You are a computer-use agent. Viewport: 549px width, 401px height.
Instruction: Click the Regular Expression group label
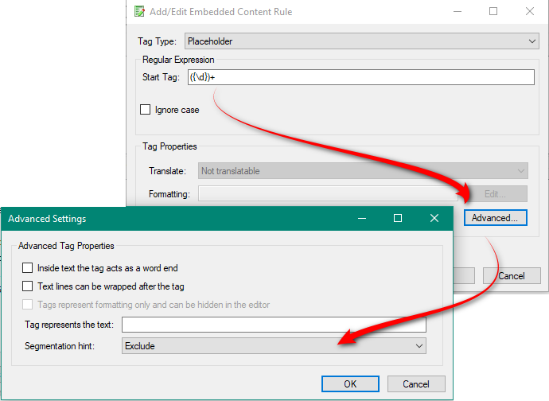pos(178,60)
